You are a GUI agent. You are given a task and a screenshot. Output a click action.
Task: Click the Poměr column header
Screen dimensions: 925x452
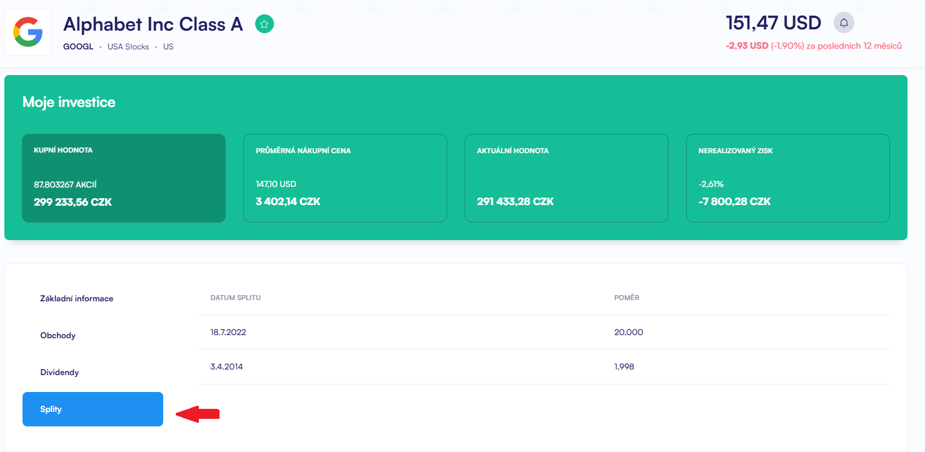[627, 298]
